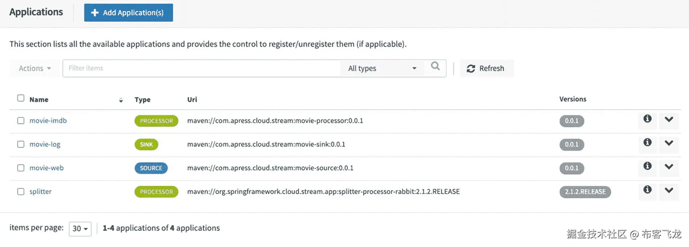Show info for splitter application
This screenshot has height=247, width=689.
647,190
